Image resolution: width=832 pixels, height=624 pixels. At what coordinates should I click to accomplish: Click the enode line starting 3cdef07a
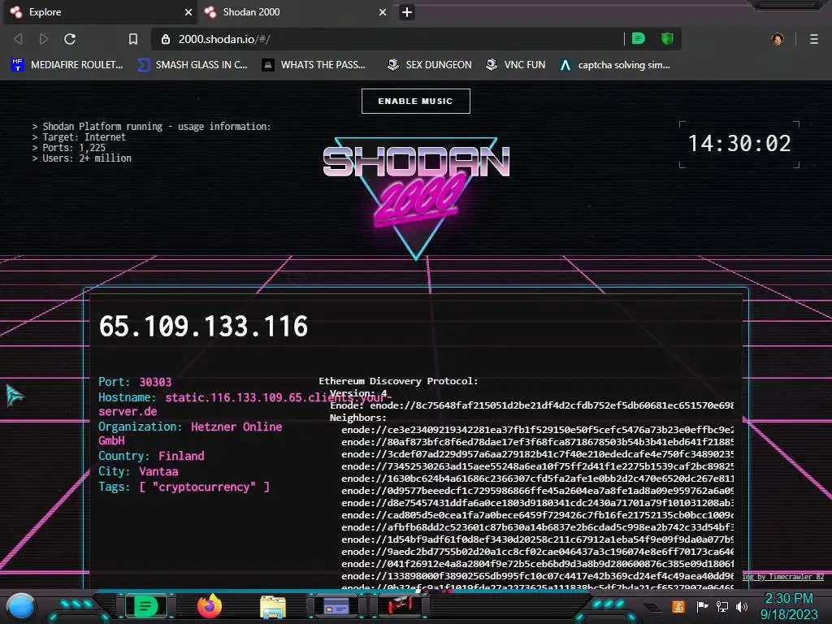point(538,453)
